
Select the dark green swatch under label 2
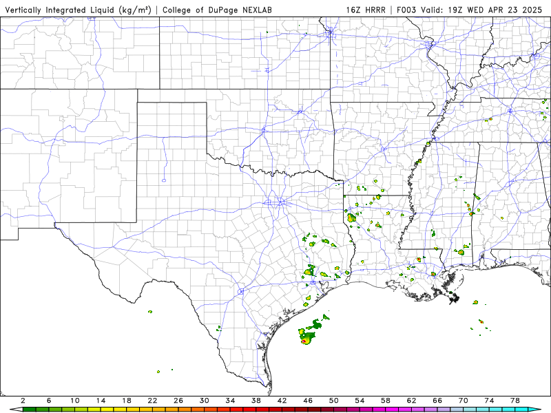coord(29,410)
